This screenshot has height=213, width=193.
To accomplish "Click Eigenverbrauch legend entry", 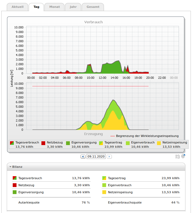I will click(x=143, y=142).
